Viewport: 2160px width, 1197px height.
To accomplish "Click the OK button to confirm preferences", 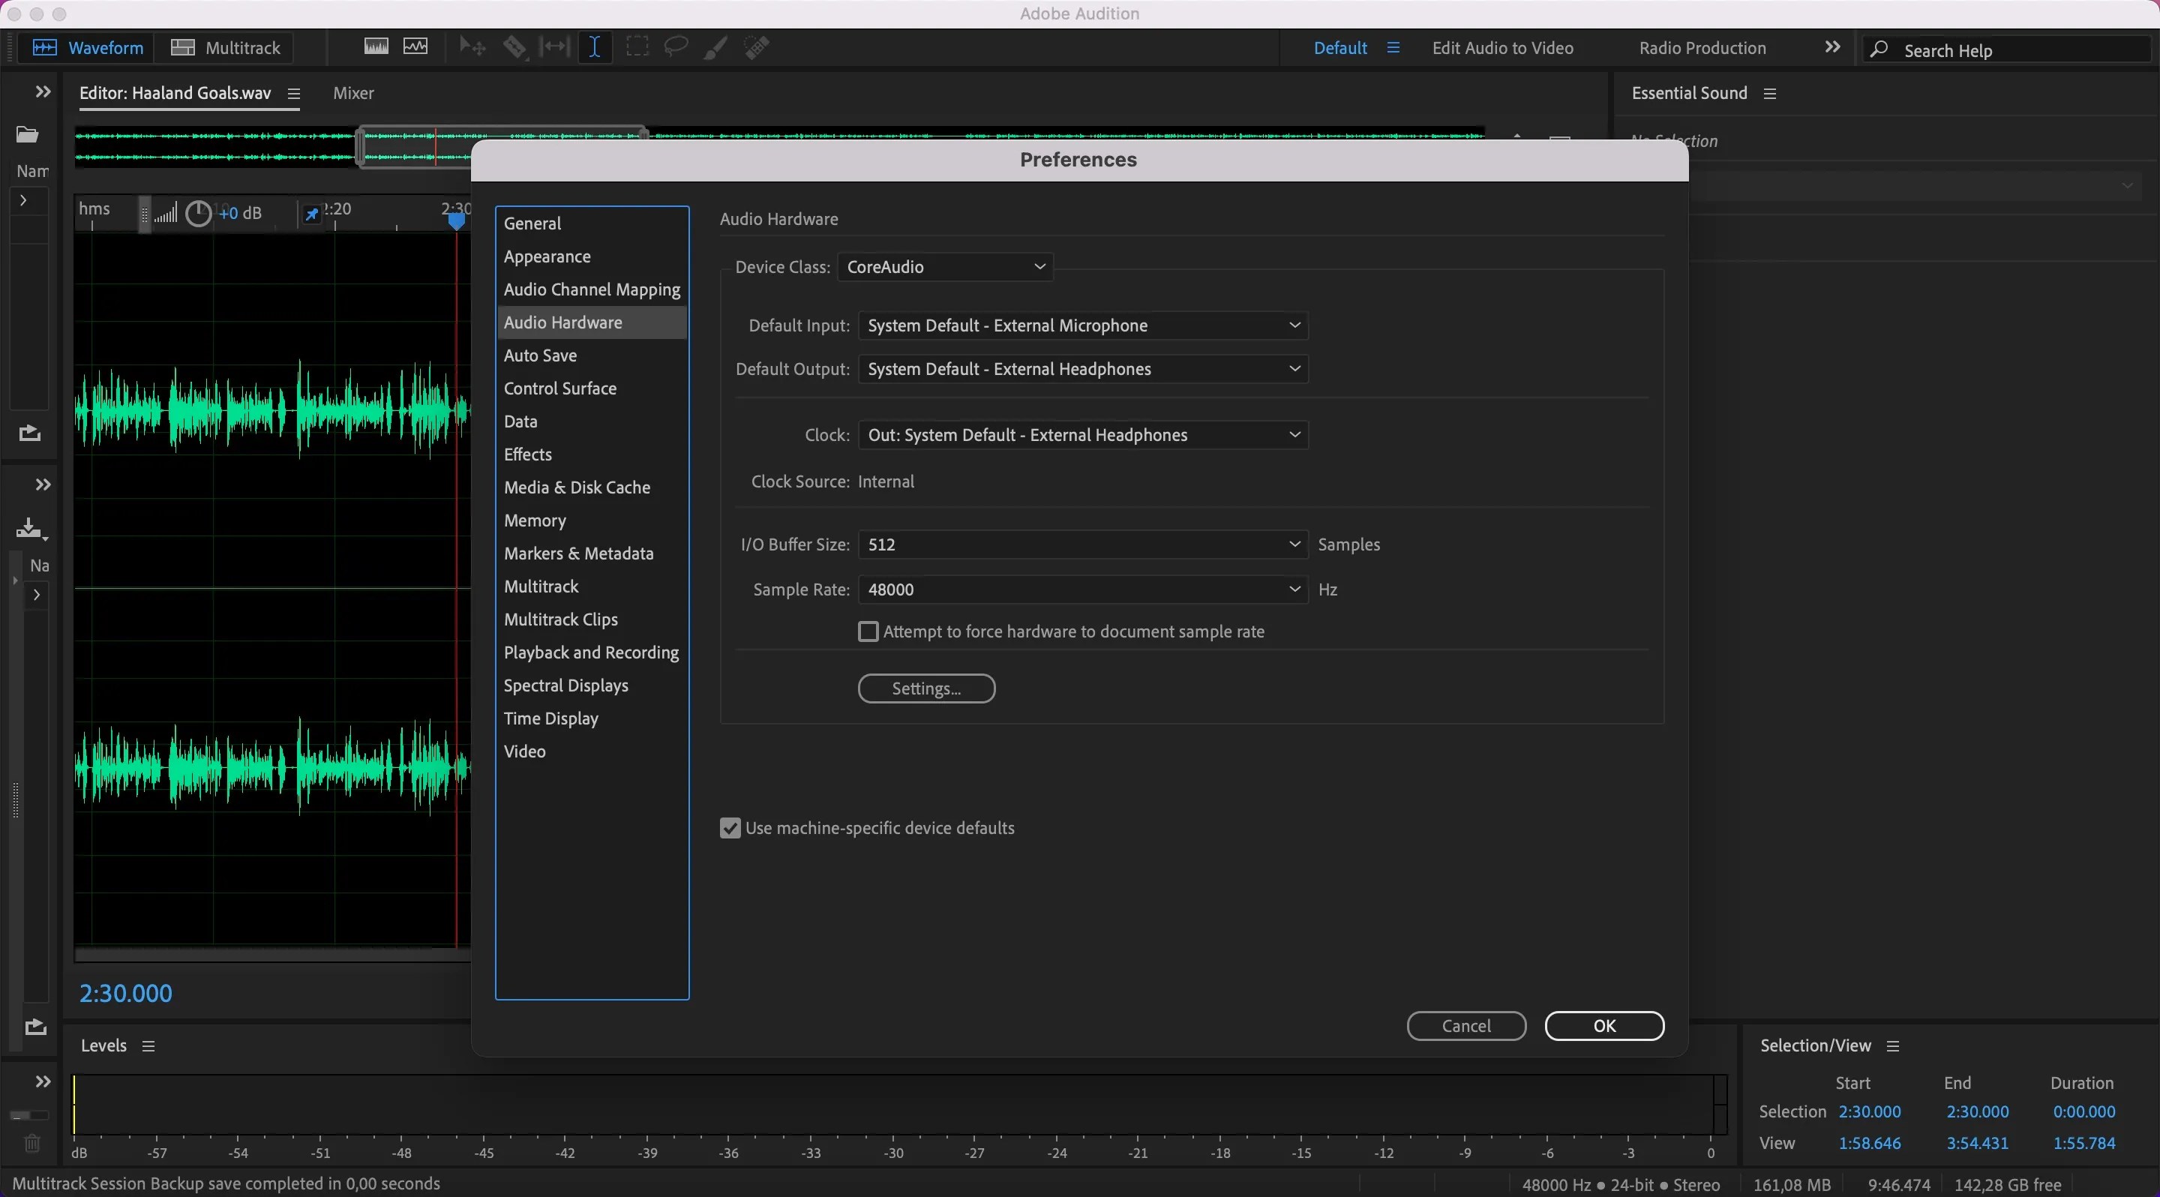I will point(1603,1025).
